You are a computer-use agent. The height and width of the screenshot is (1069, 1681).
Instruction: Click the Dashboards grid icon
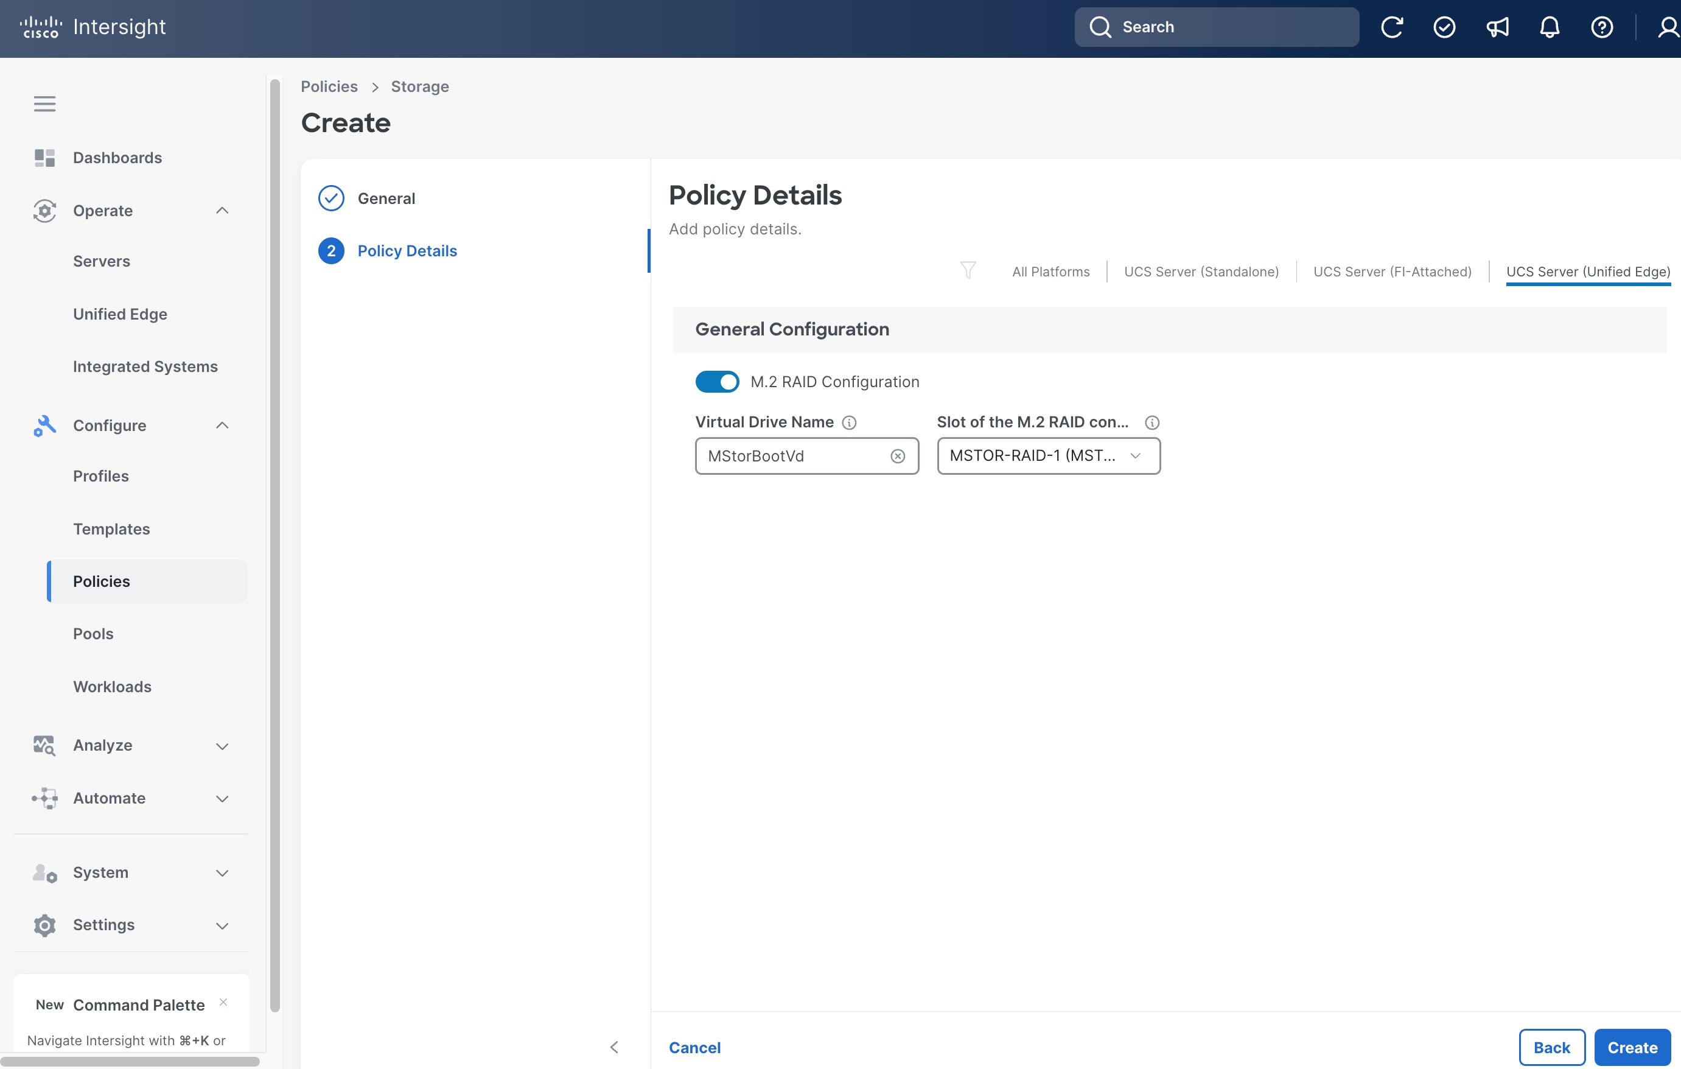click(x=44, y=158)
